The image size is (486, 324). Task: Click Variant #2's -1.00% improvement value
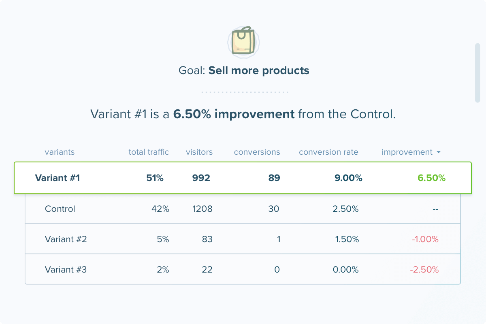point(425,239)
